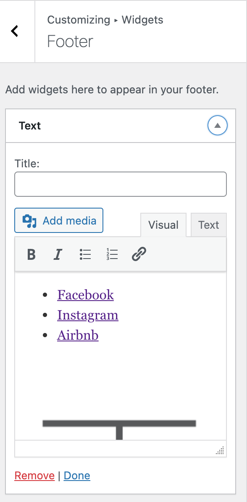The image size is (247, 502).
Task: Toggle italic formatting in editor toolbar
Action: (58, 254)
